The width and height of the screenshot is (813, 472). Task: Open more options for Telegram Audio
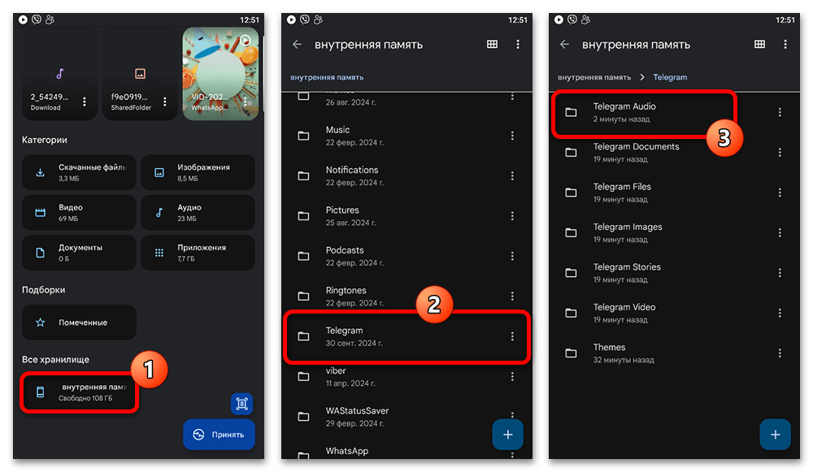click(x=780, y=112)
